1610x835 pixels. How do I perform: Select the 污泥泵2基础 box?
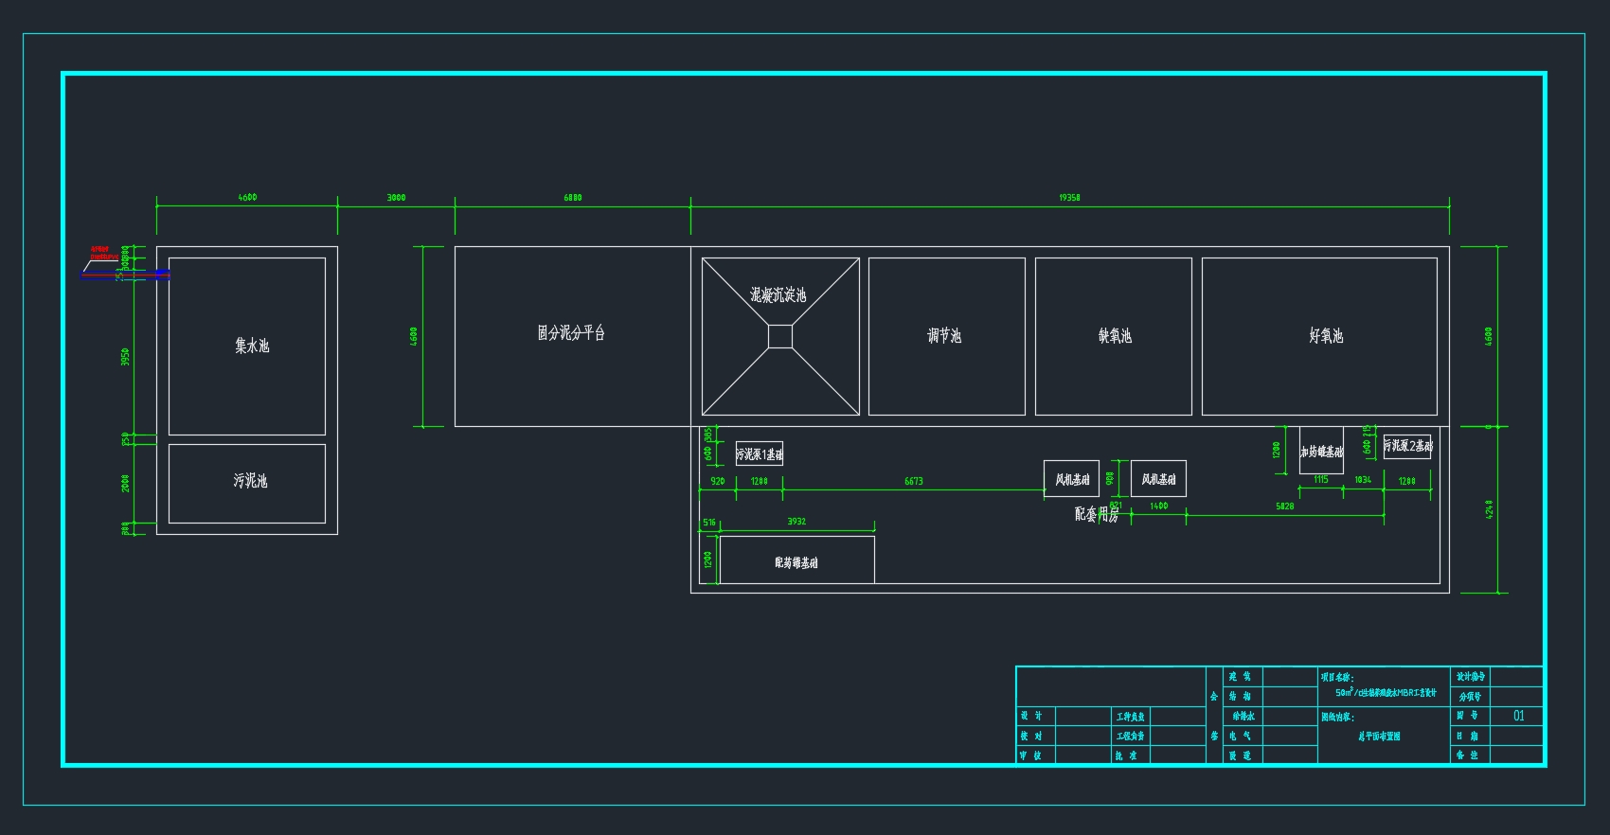pyautogui.click(x=1407, y=446)
